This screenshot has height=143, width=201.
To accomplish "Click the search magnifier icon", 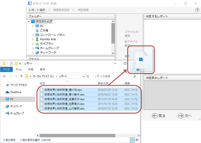I will pyautogui.click(x=135, y=77).
